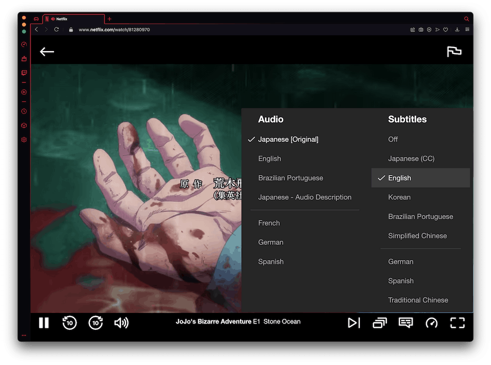Select German subtitles

tap(401, 261)
